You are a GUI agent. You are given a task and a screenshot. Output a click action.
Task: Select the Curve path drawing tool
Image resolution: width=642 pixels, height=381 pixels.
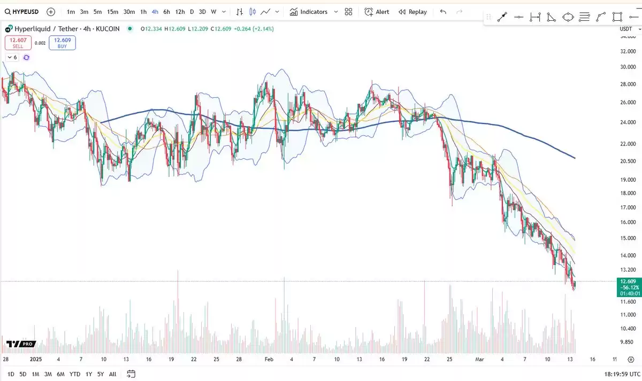(601, 17)
